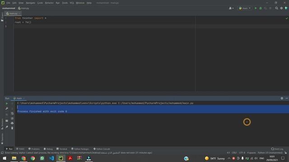The image size is (289, 162).
Task: Open the Python Packages tool window
Action: (80, 149)
